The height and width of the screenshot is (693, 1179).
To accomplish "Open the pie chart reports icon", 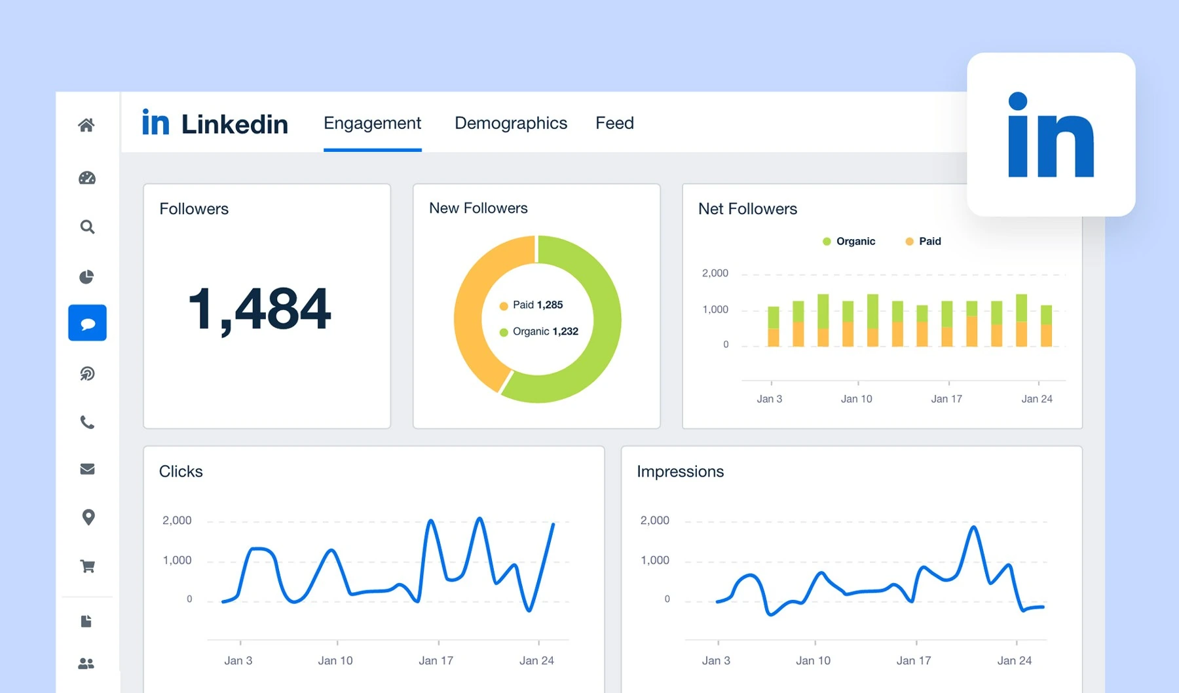I will pos(86,276).
